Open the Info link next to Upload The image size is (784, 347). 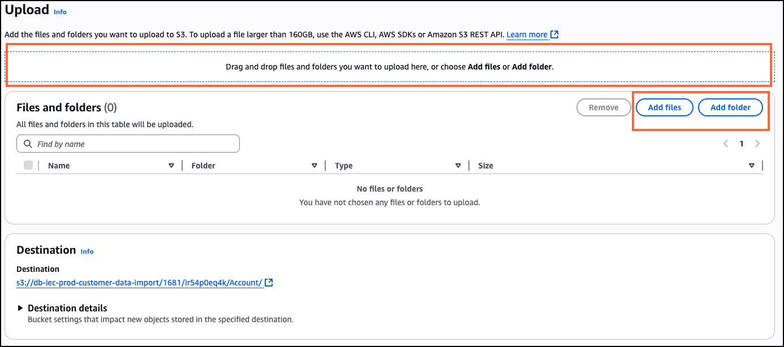click(x=60, y=12)
